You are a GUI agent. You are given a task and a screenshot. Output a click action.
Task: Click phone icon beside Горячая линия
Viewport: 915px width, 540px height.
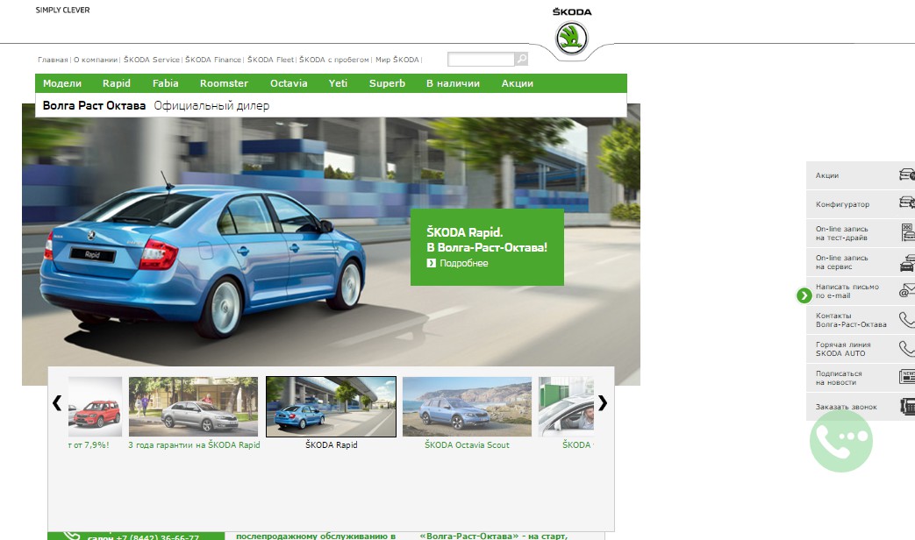coord(907,349)
